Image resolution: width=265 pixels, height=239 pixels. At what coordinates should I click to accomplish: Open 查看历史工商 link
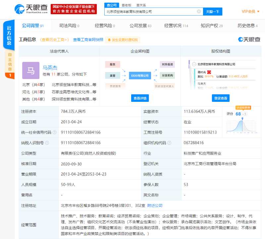tap(55, 40)
